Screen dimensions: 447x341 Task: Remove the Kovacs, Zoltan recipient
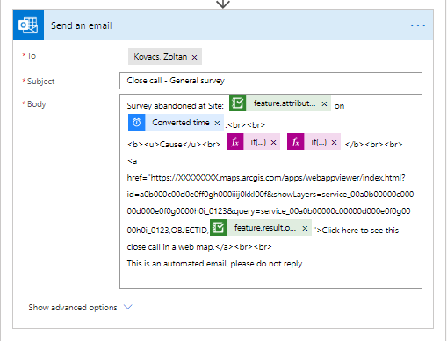194,57
